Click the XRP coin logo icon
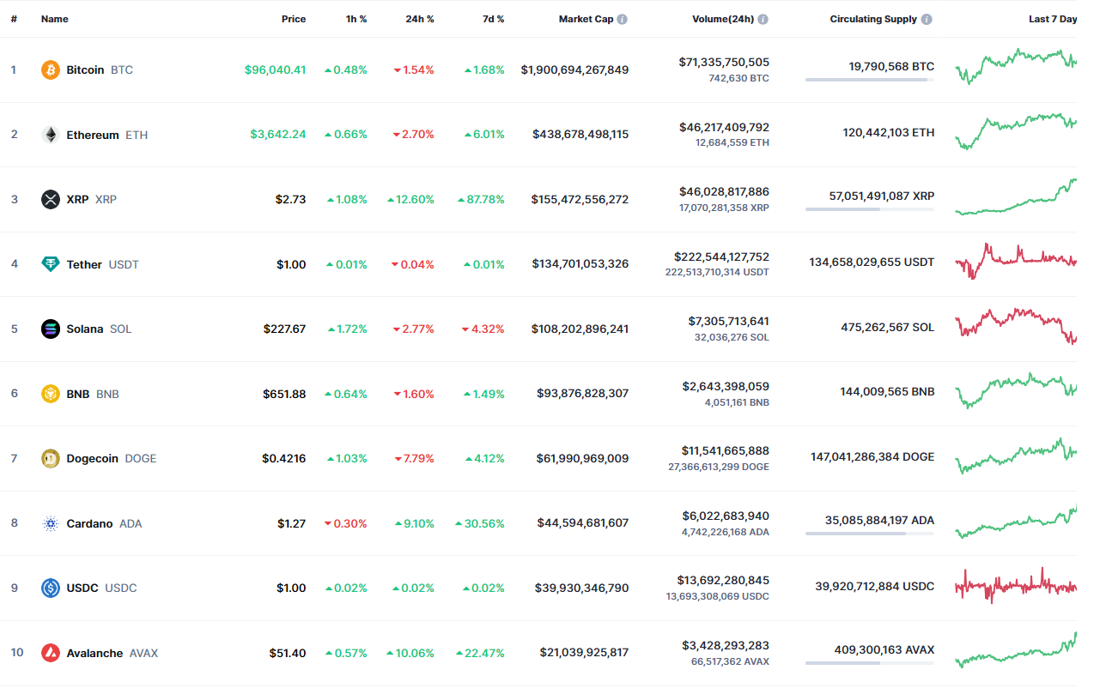This screenshot has width=1106, height=688. coord(51,199)
